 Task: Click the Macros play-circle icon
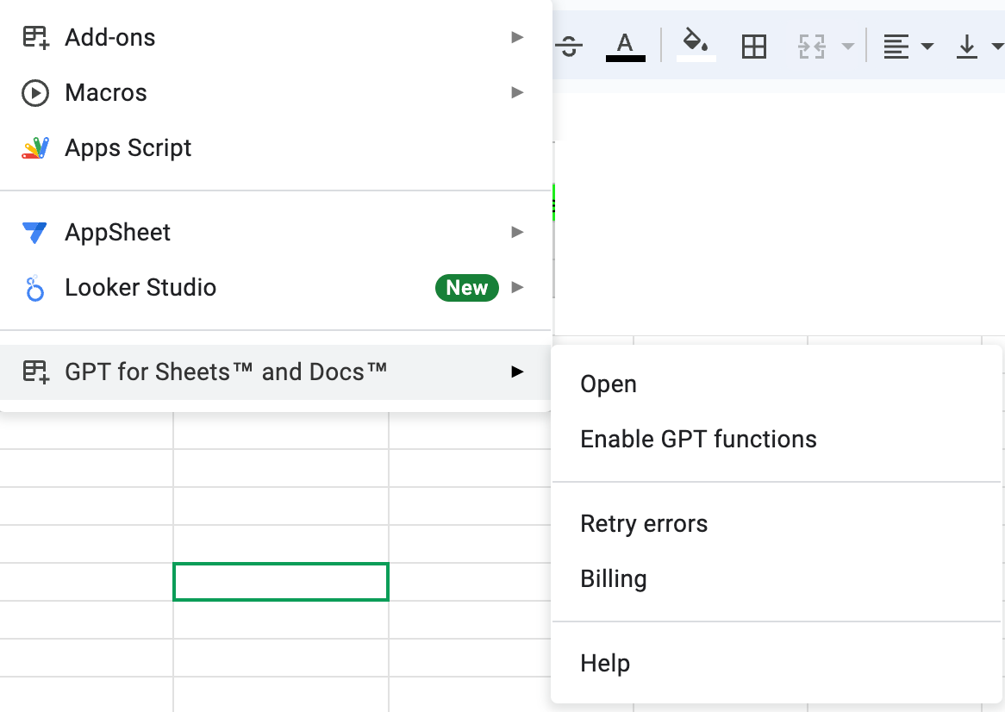pos(35,93)
